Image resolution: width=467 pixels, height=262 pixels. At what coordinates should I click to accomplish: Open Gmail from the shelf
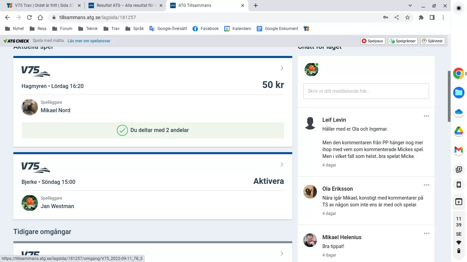click(458, 149)
